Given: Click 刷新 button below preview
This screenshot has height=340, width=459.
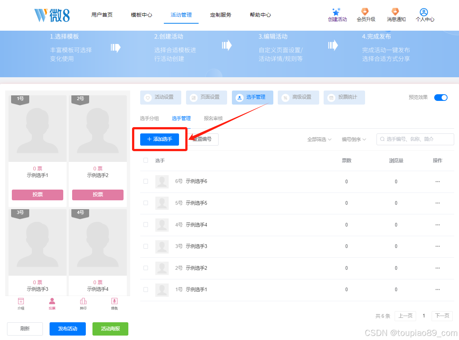Looking at the screenshot, I should point(25,329).
